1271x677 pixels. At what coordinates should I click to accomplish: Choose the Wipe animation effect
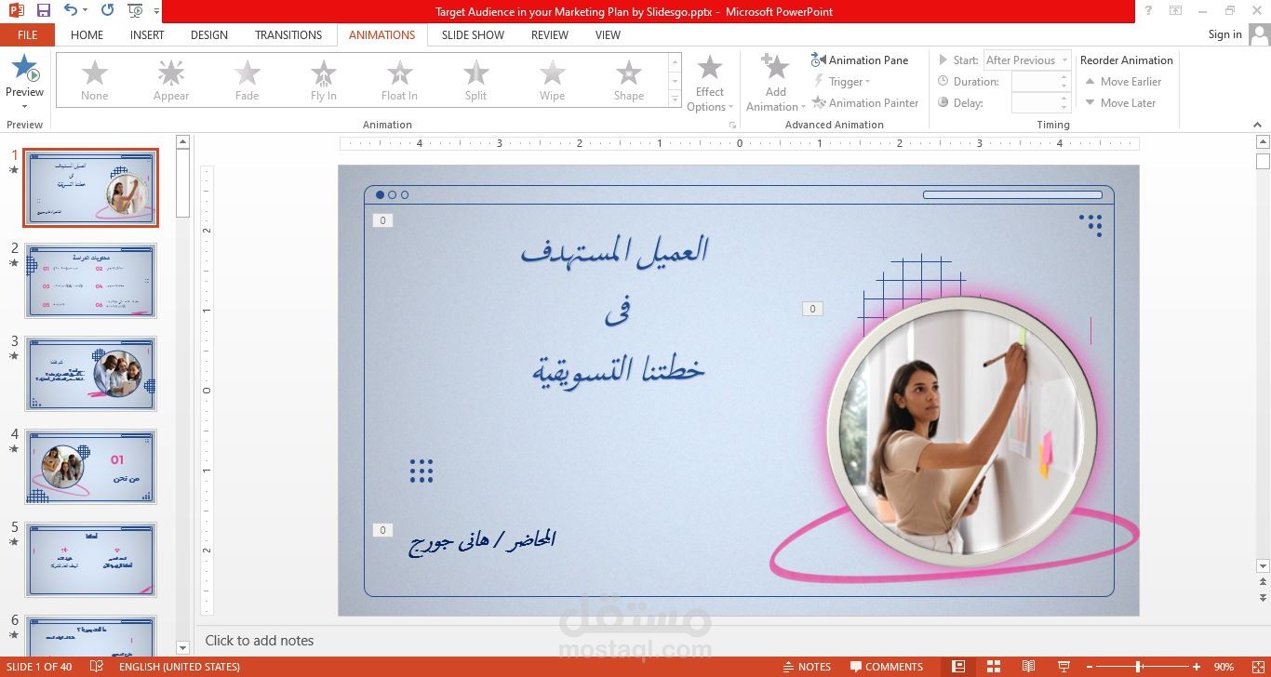(x=553, y=80)
